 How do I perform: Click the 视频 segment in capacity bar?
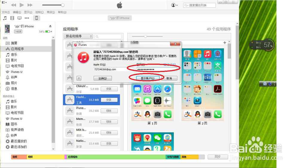tap(45, 157)
